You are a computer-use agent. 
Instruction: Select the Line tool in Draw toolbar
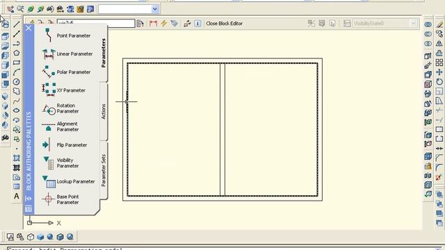pyautogui.click(x=17, y=24)
